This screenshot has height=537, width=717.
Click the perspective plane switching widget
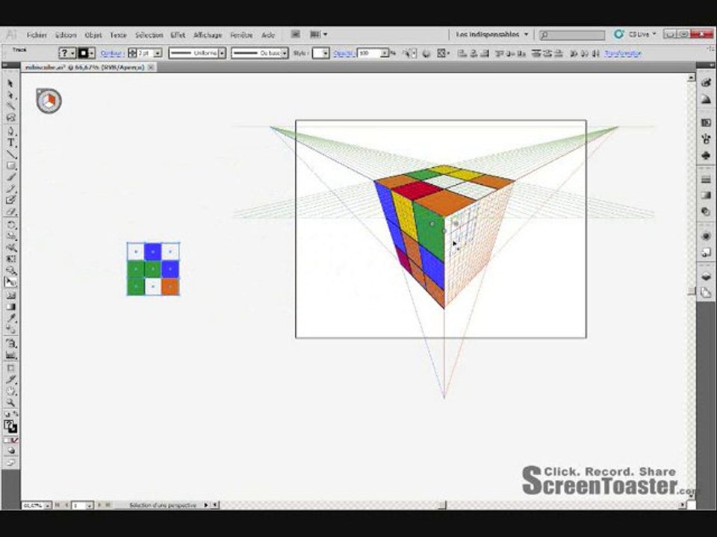pos(49,101)
